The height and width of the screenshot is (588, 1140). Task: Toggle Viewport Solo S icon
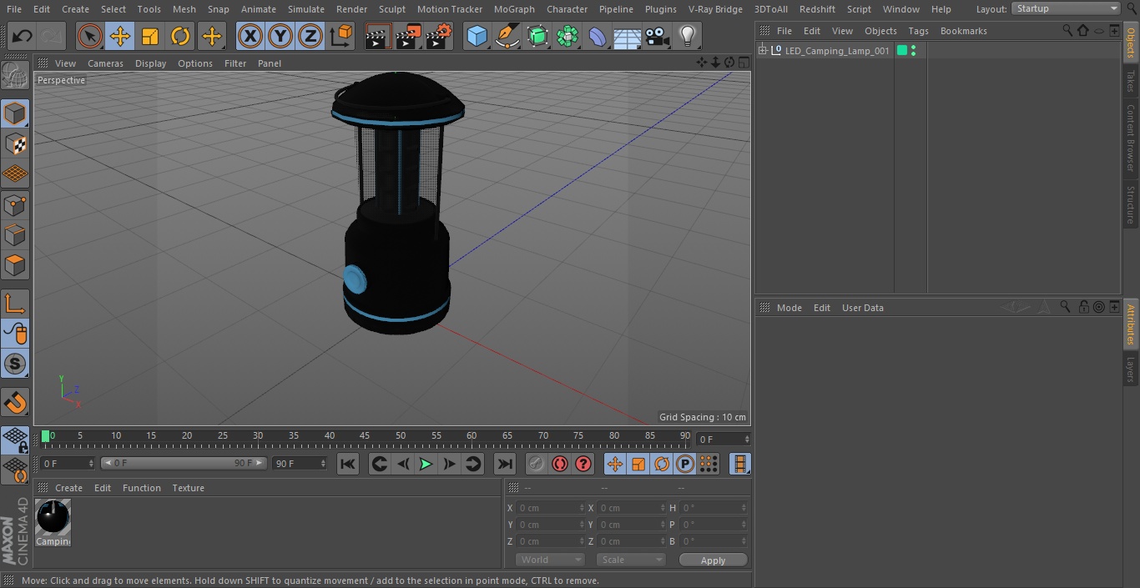[x=15, y=364]
